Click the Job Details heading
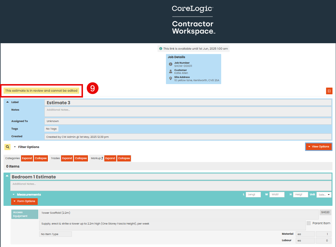336x247 pixels. point(176,57)
